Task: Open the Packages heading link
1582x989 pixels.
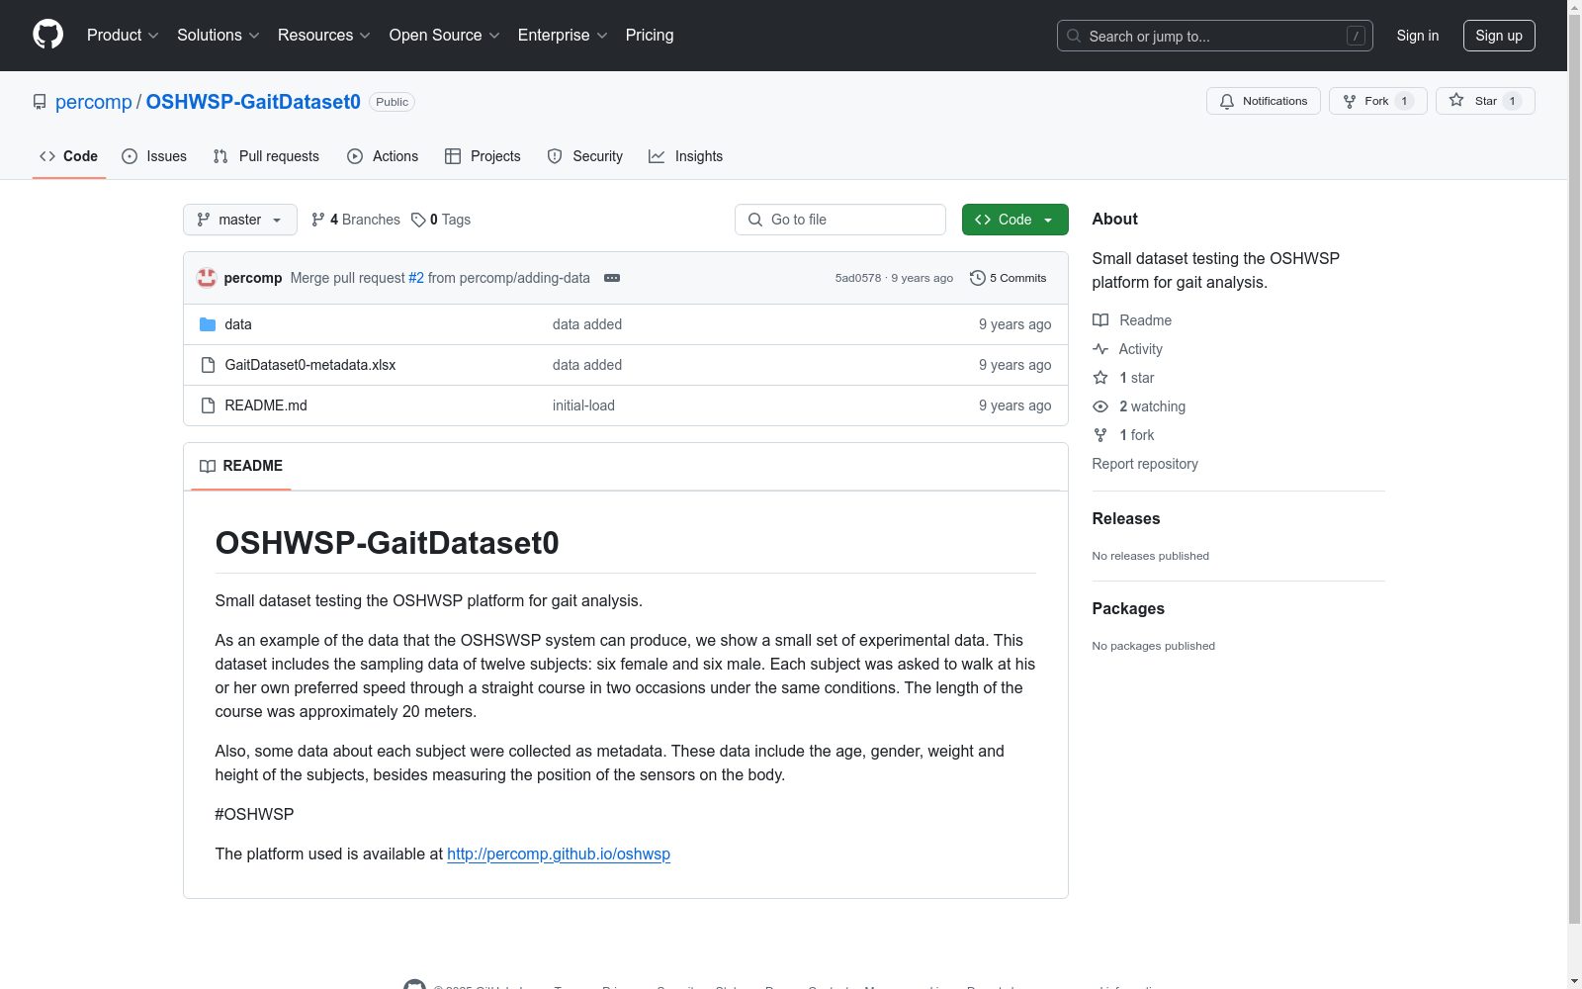Action: coord(1128,608)
